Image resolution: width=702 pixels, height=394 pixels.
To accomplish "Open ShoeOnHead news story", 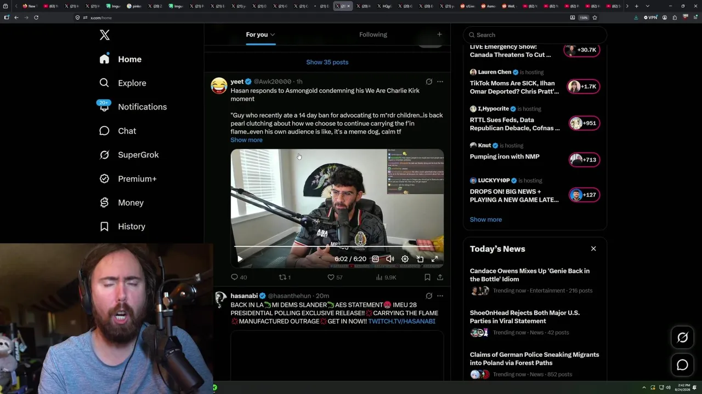I will pyautogui.click(x=535, y=323).
